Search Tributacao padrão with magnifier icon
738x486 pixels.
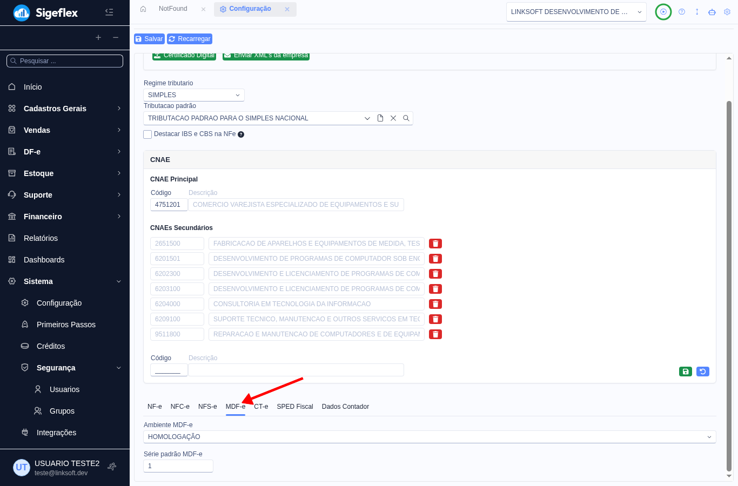tap(406, 118)
